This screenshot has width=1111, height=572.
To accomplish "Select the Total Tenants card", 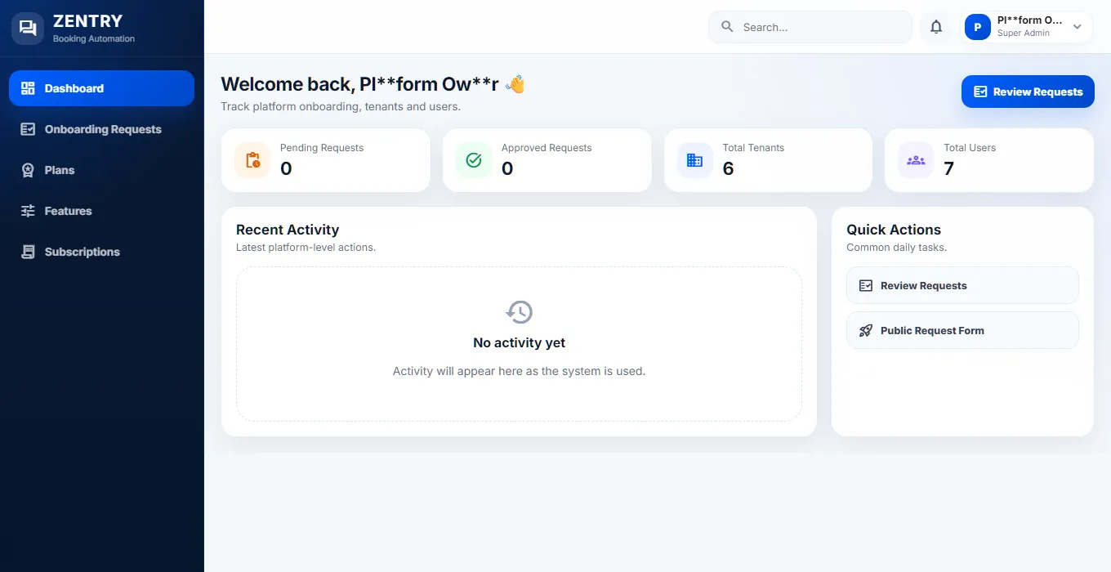I will pos(768,160).
